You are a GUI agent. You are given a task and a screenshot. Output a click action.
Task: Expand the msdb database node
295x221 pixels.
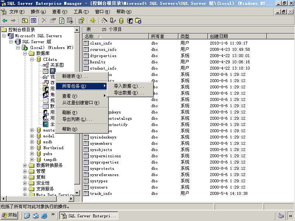[x=32, y=142]
